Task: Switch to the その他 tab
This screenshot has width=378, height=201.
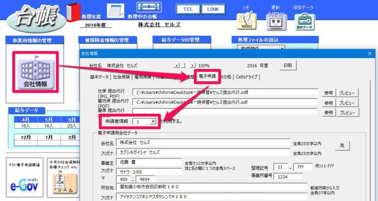Action: tap(225, 77)
